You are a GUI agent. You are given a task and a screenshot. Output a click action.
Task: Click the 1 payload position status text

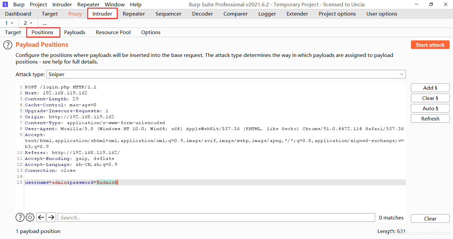(38, 231)
